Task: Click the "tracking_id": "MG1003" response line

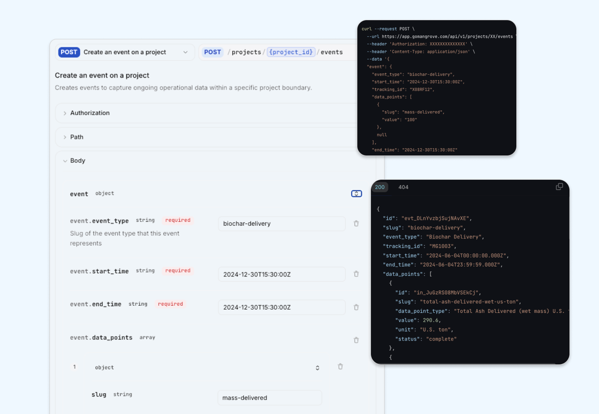Action: 420,246
